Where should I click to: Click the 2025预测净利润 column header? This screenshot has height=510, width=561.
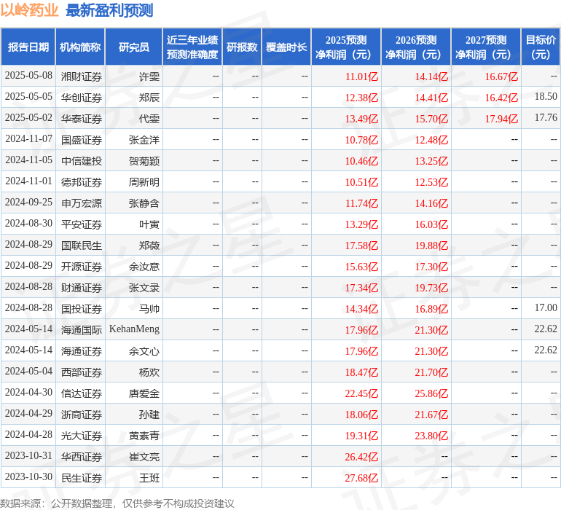346,47
